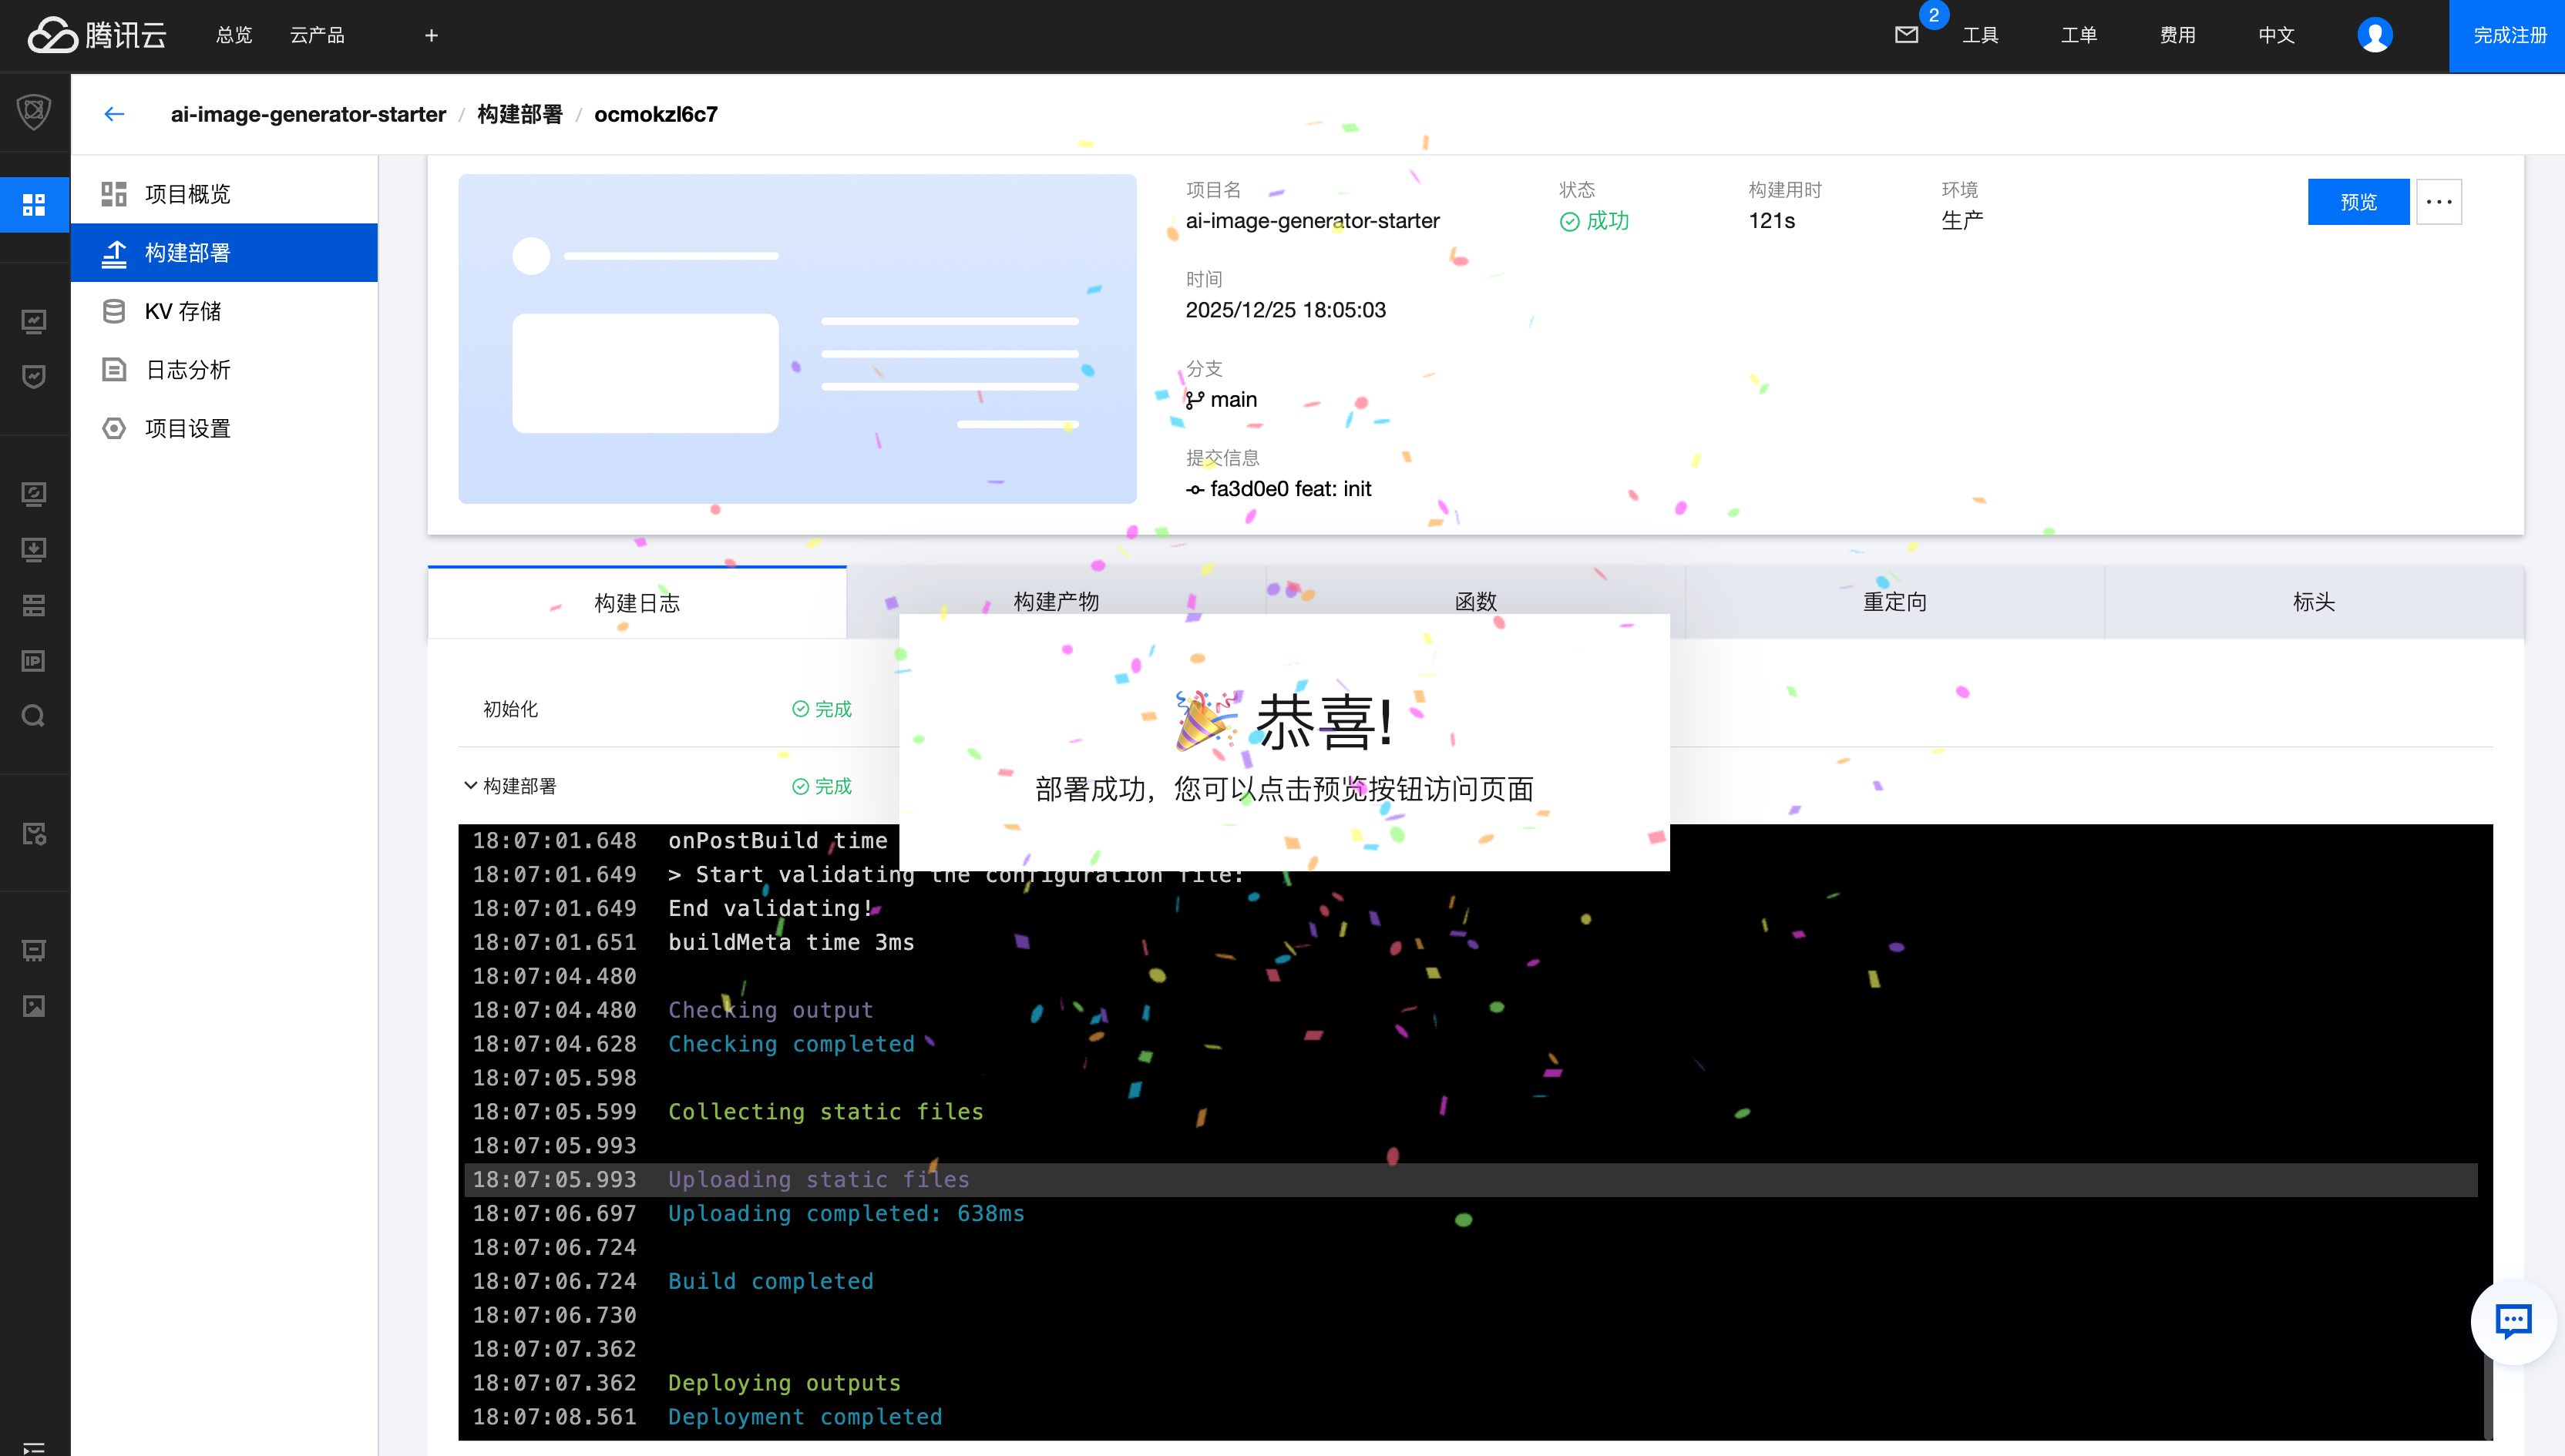
Task: Select the grid dashboard icon in left rail
Action: [34, 204]
